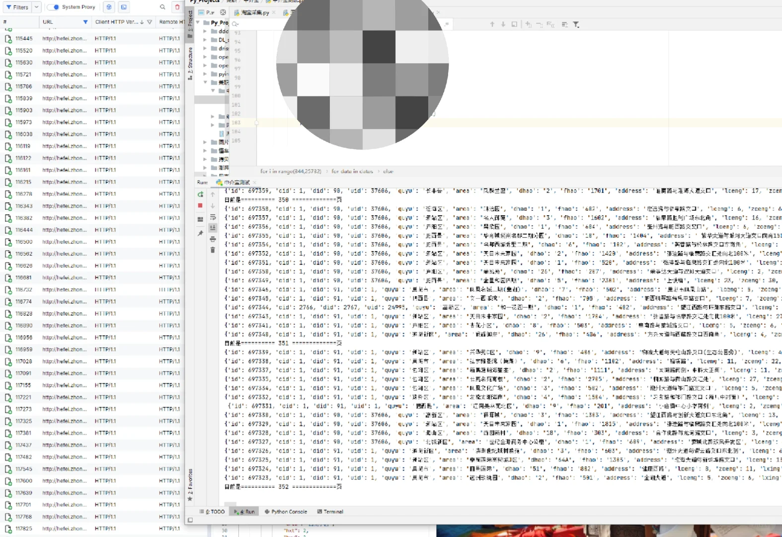Open the Python Console tab

pyautogui.click(x=286, y=512)
